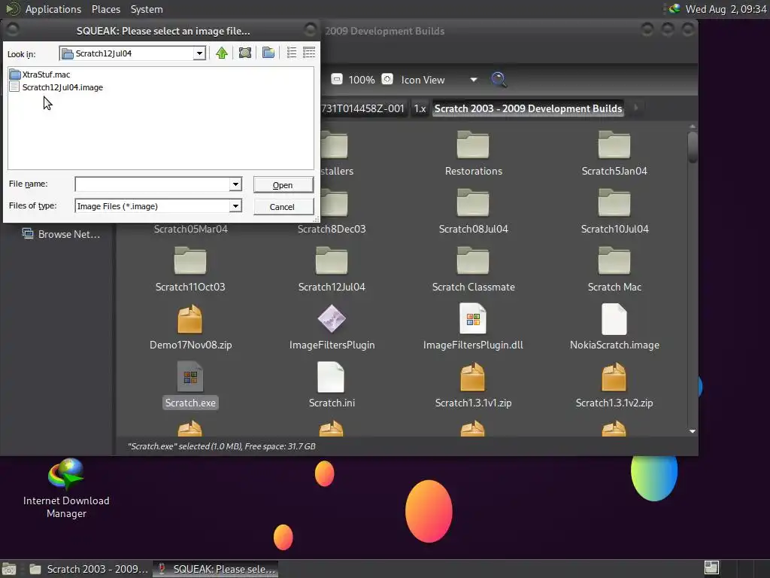The image size is (770, 578).
Task: Select the Scratch Mac folder
Action: (614, 269)
